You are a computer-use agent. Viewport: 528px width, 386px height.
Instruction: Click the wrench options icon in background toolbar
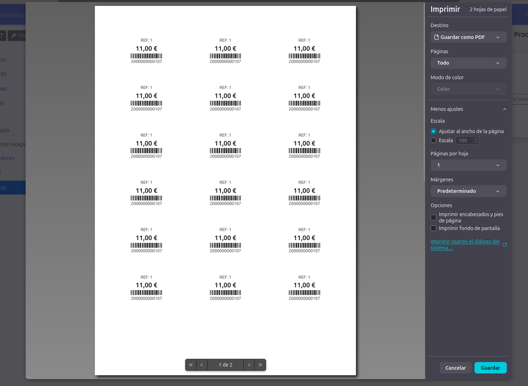[14, 35]
